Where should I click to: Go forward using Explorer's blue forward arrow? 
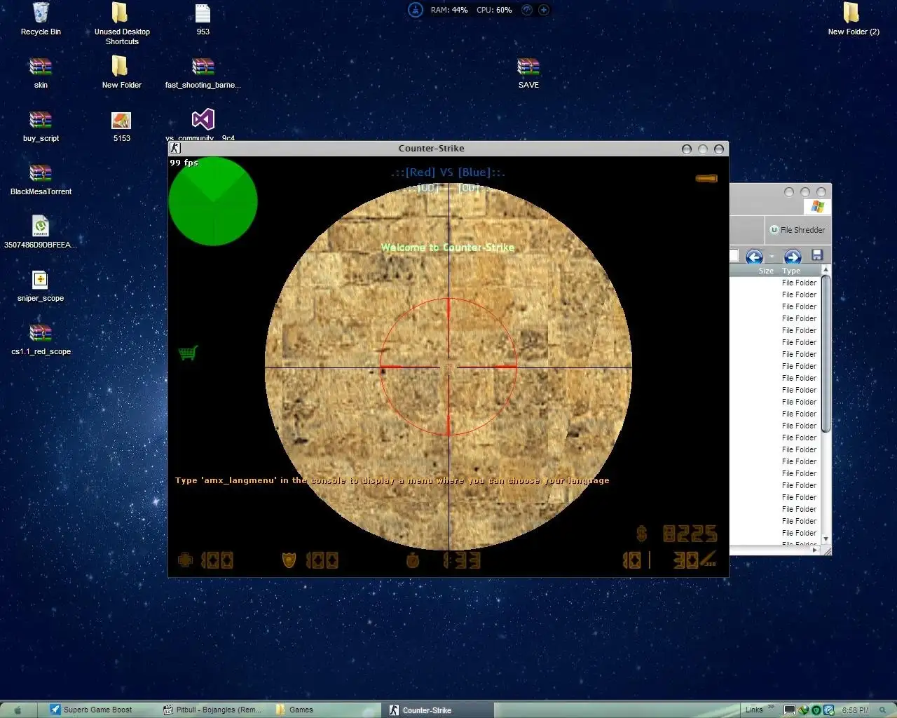792,257
